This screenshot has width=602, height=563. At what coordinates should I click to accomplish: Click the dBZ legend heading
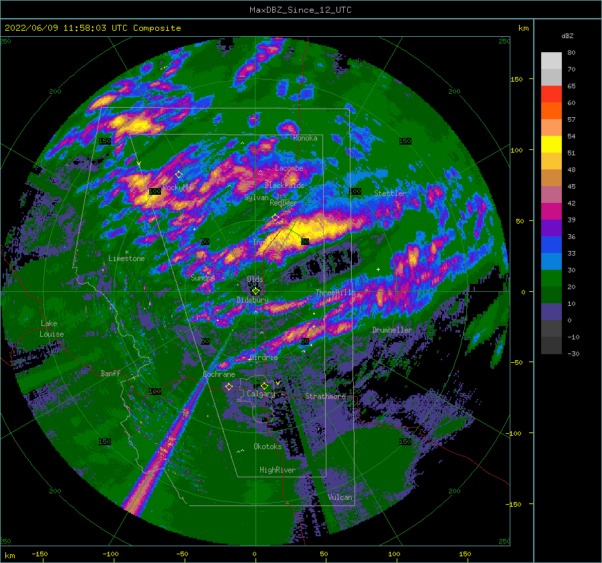(x=567, y=35)
